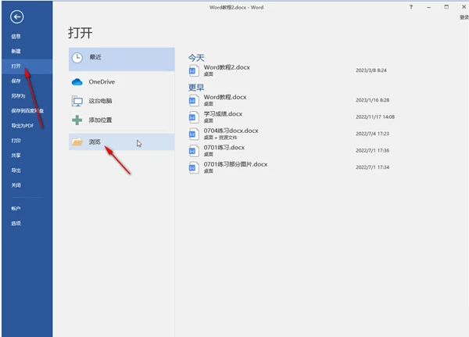The width and height of the screenshot is (469, 337).
Task: Click the date 2023/1/16 8:28
Action: [x=372, y=100]
